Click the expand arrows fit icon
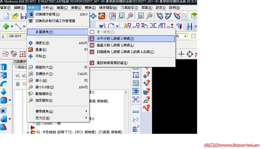 pyautogui.click(x=136, y=100)
